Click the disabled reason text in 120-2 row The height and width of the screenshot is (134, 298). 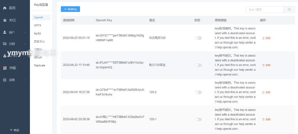[x=235, y=92]
